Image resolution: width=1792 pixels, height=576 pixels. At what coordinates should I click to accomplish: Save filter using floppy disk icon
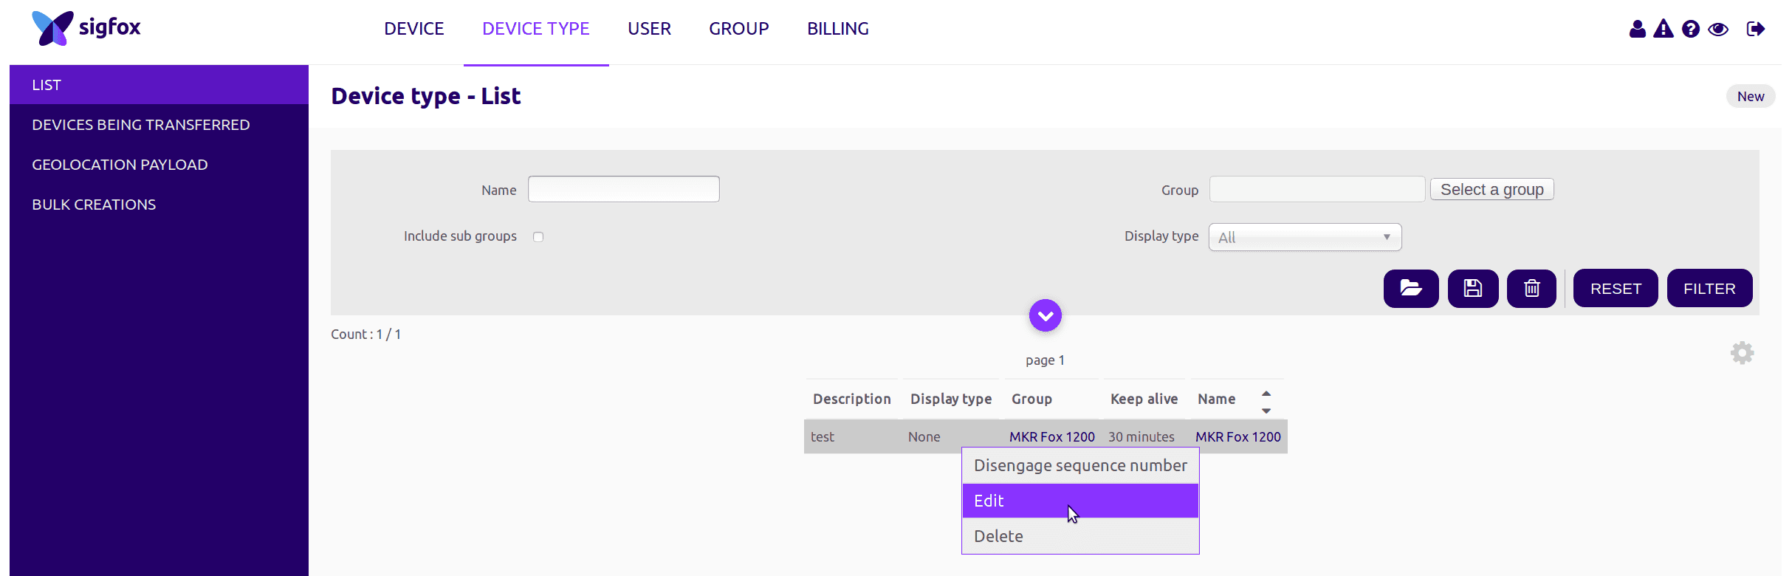tap(1472, 288)
